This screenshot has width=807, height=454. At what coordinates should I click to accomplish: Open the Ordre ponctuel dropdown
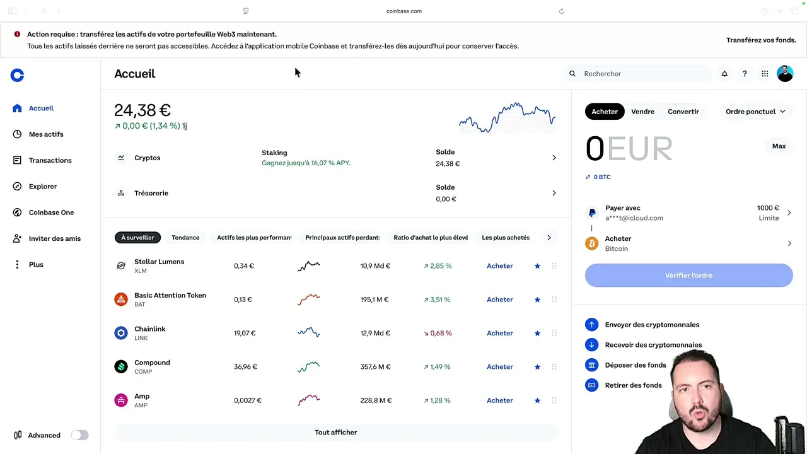(755, 111)
